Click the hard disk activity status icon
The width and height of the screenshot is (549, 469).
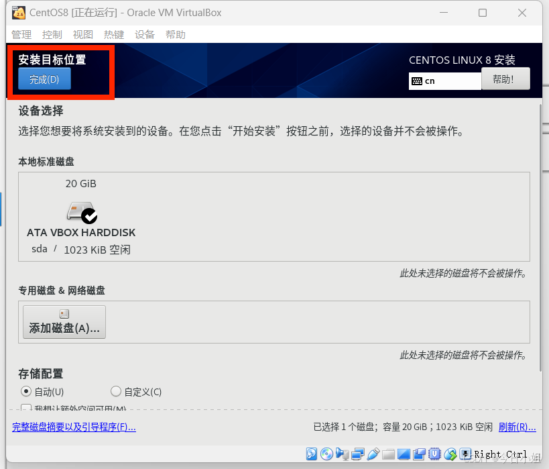tap(311, 454)
